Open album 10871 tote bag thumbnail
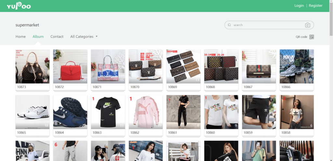333x161 pixels. [108, 66]
